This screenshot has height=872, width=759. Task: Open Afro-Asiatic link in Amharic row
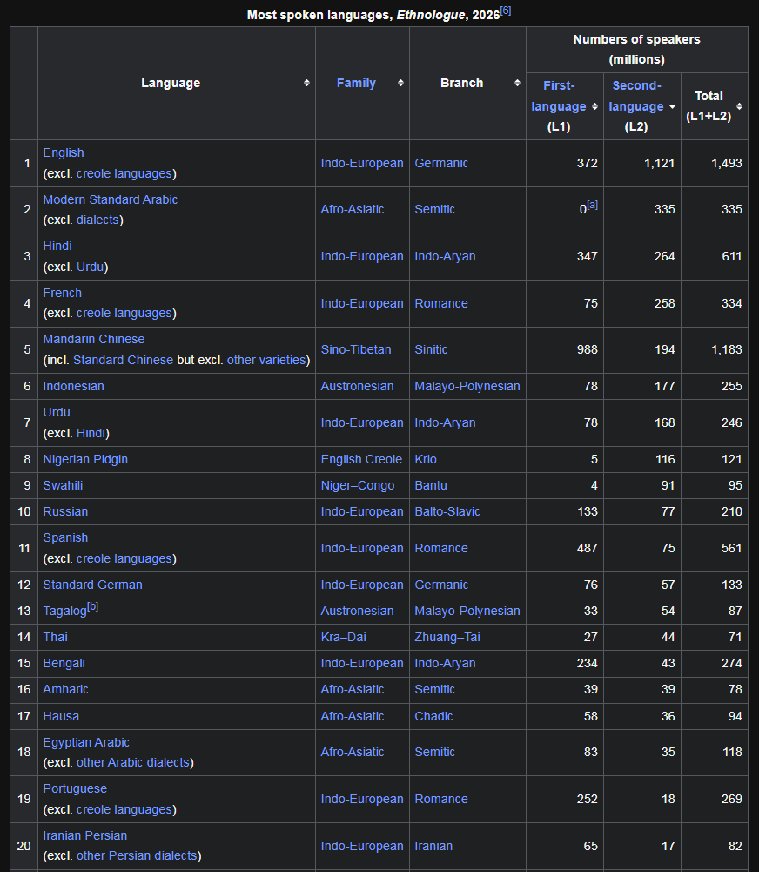tap(353, 689)
